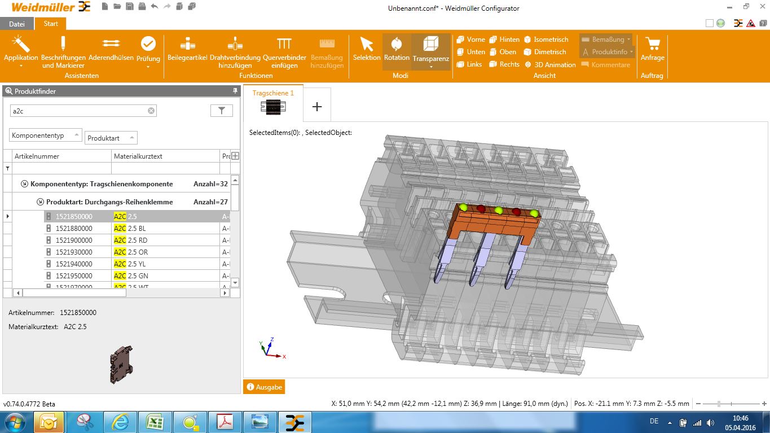Clear the a2c search field

(x=150, y=111)
